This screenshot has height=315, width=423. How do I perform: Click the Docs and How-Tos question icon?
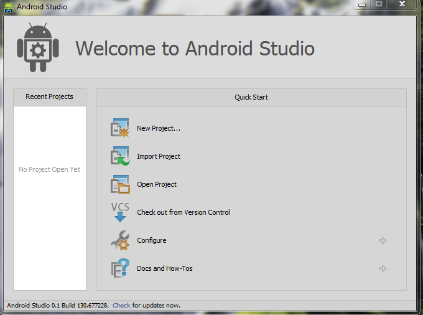tap(120, 268)
